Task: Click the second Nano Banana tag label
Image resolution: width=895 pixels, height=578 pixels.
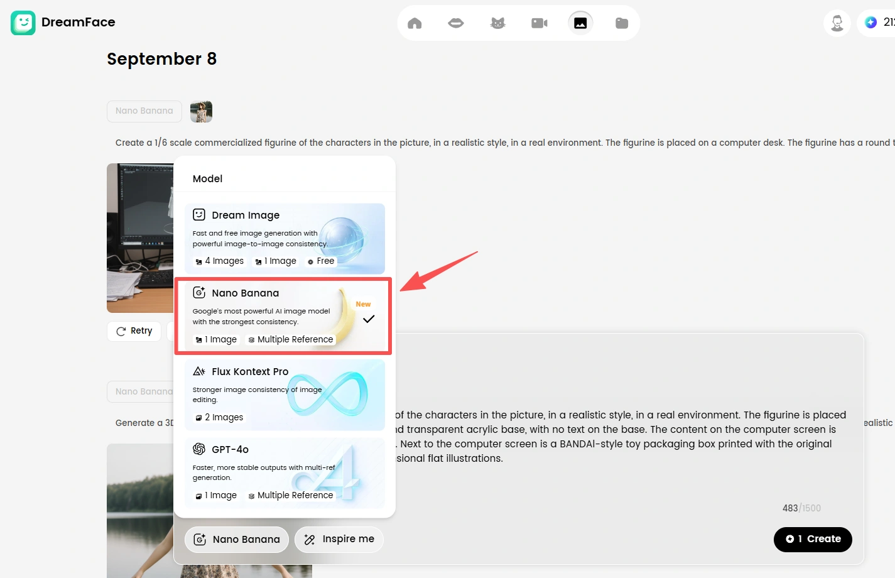Action: [141, 391]
